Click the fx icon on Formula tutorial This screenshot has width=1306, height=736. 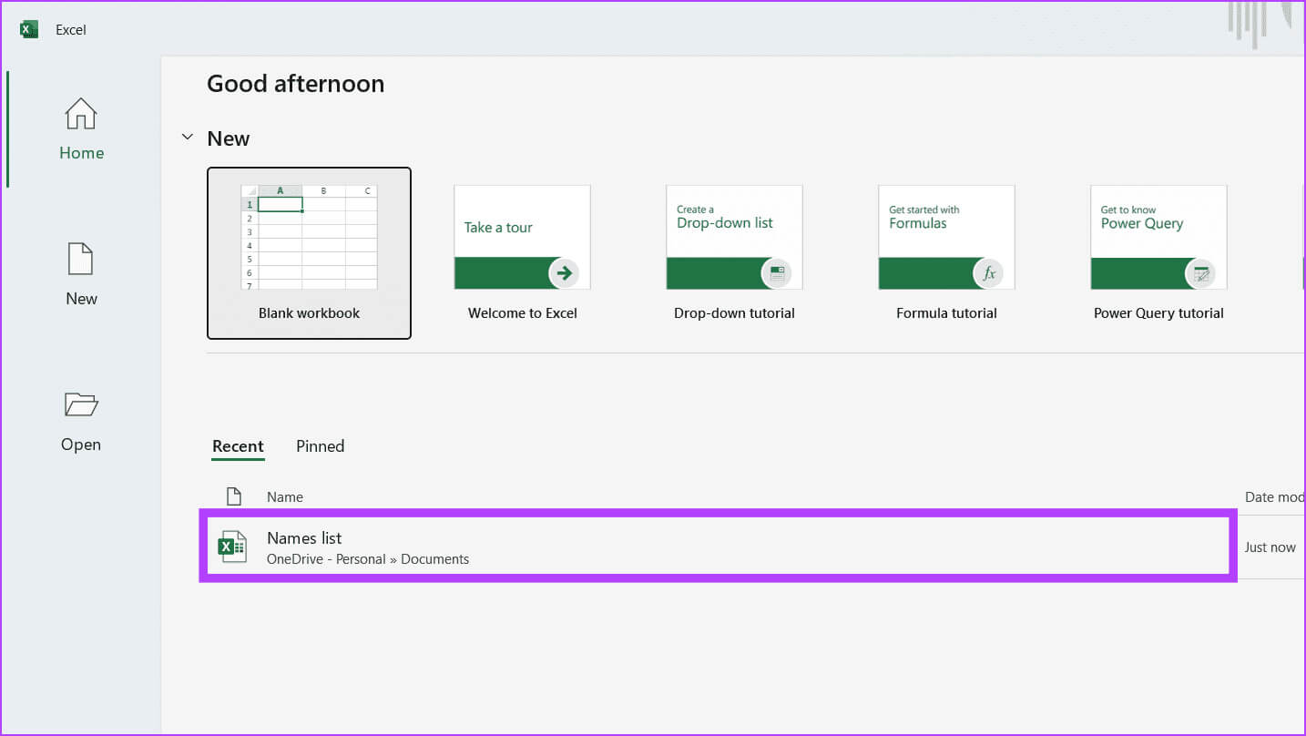[x=988, y=272]
